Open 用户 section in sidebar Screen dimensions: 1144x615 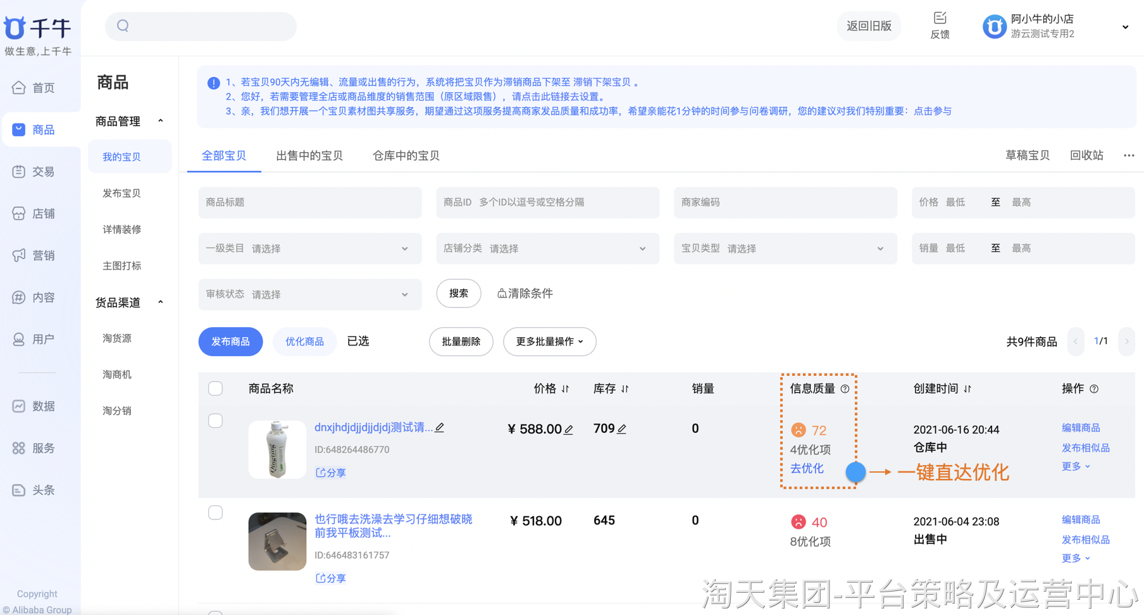[x=34, y=339]
